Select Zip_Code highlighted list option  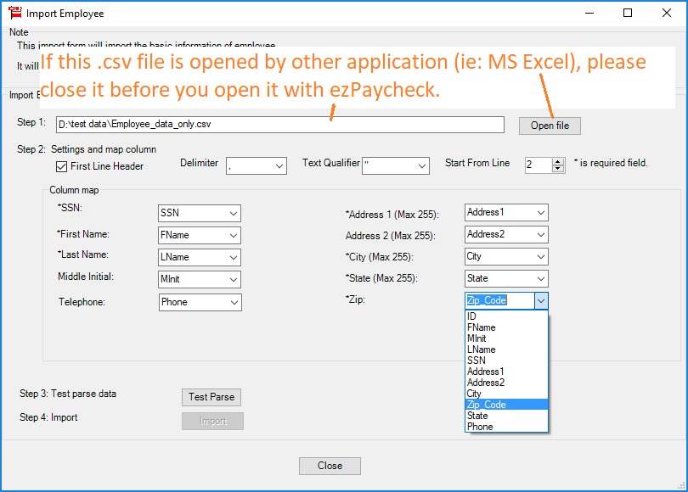click(x=487, y=405)
